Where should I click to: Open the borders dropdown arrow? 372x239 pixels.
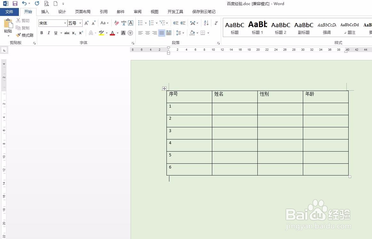pyautogui.click(x=208, y=33)
